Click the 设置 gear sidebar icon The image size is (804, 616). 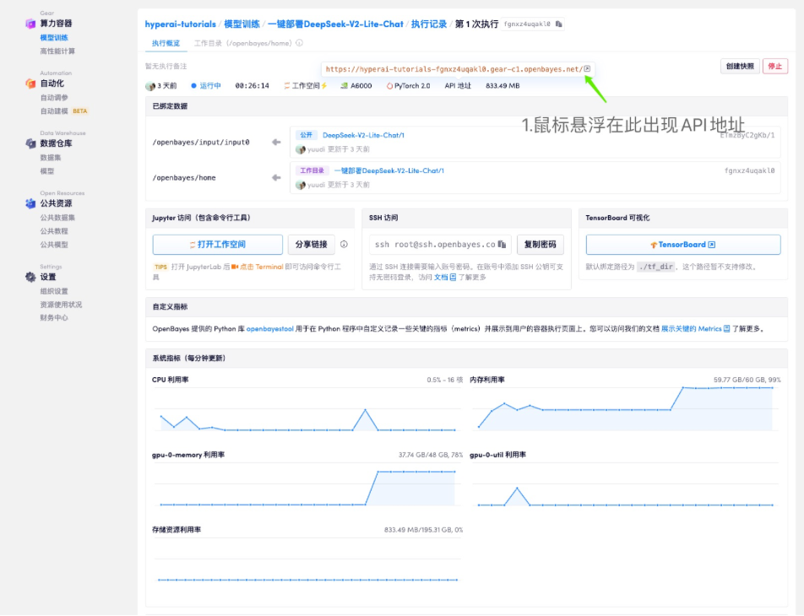click(30, 277)
